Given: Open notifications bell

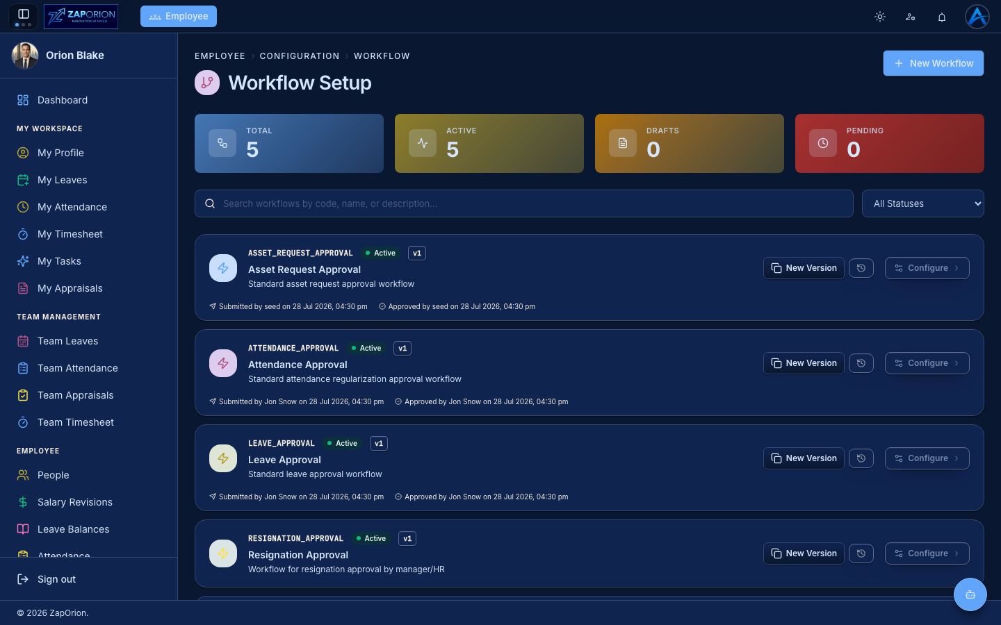Looking at the screenshot, I should click(x=942, y=17).
